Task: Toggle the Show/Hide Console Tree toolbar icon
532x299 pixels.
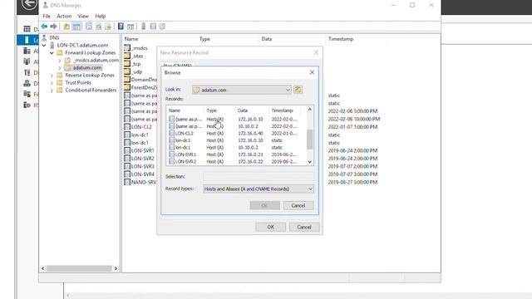Action: tap(76, 27)
